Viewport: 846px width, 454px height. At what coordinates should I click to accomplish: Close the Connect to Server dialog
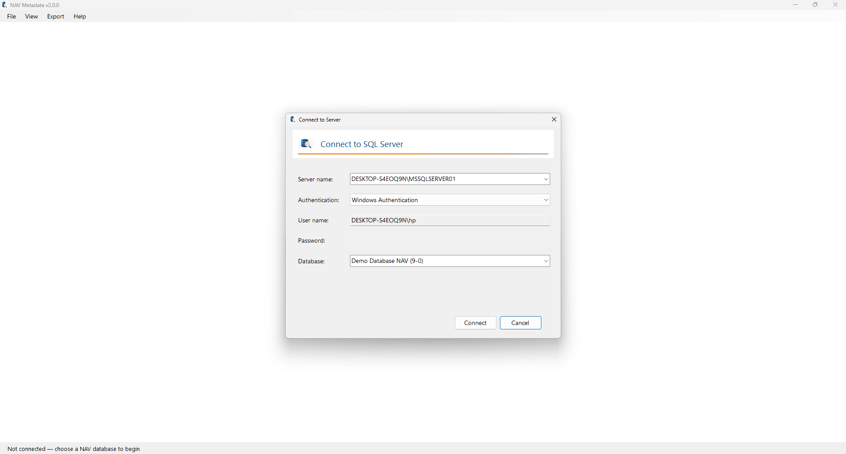pos(554,119)
